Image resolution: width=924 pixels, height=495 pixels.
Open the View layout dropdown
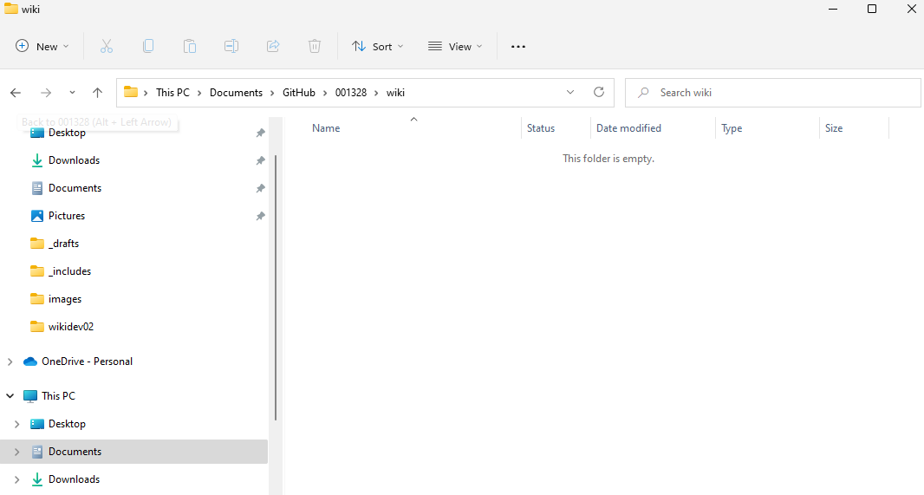click(x=455, y=47)
